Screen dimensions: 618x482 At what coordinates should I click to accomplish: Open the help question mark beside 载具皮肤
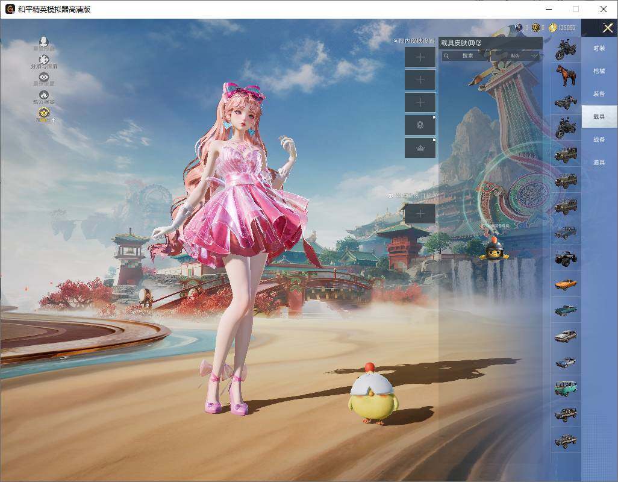point(479,42)
